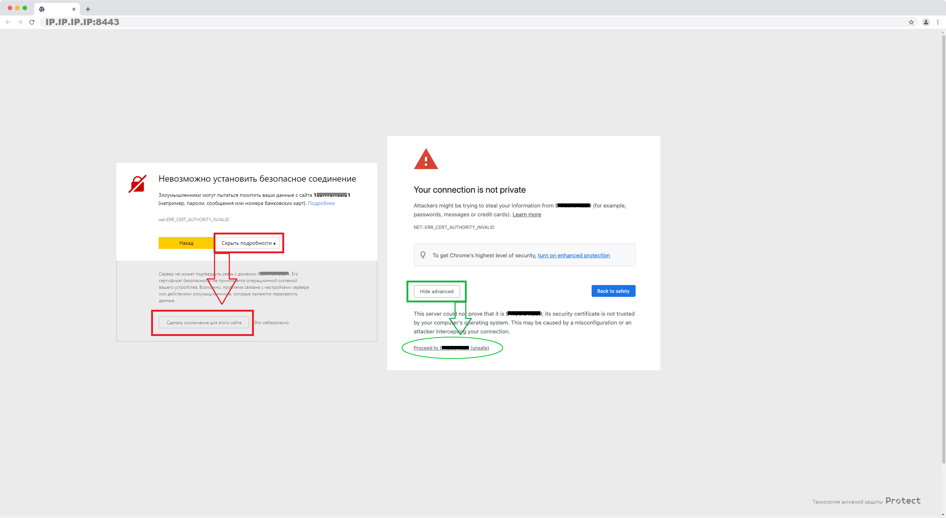Image resolution: width=946 pixels, height=518 pixels.
Task: Click 'Технология активной защиты' text
Action: click(848, 502)
